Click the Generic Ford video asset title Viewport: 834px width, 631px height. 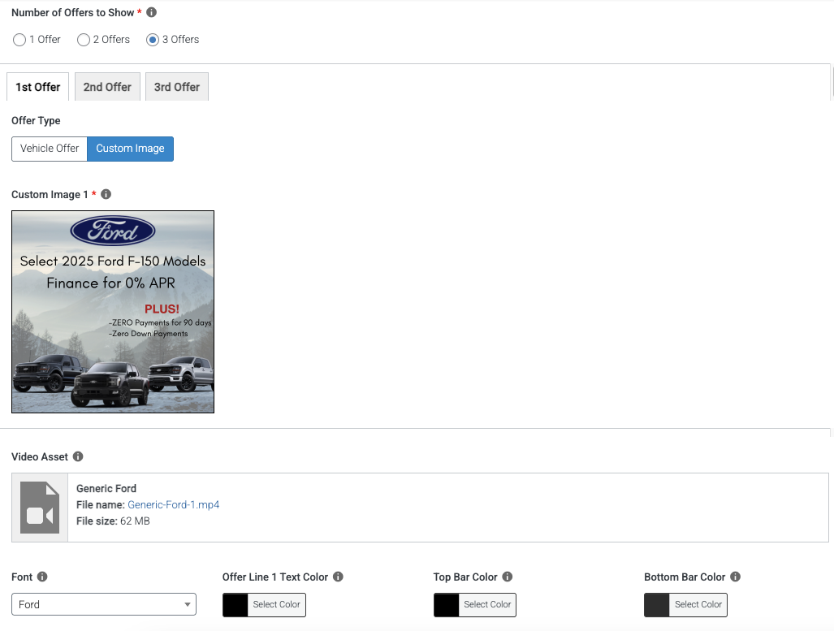(x=106, y=488)
